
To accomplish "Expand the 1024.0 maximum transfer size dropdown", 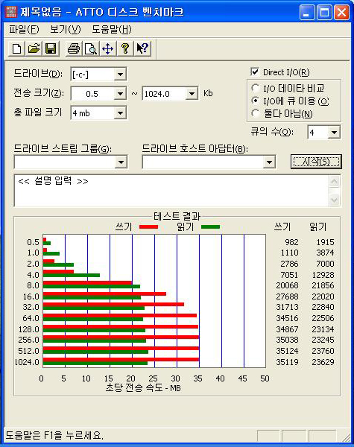I will [192, 94].
